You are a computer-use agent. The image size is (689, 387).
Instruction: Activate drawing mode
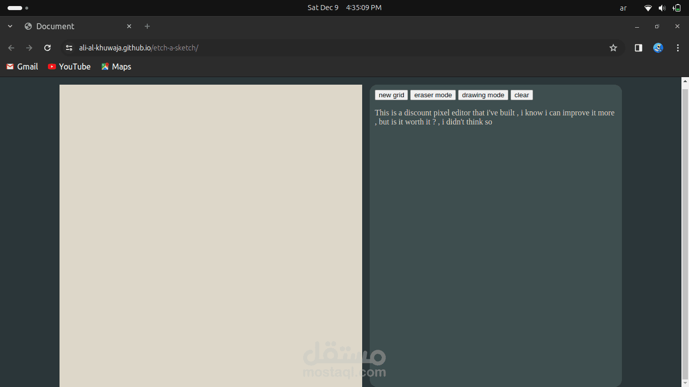(x=483, y=95)
